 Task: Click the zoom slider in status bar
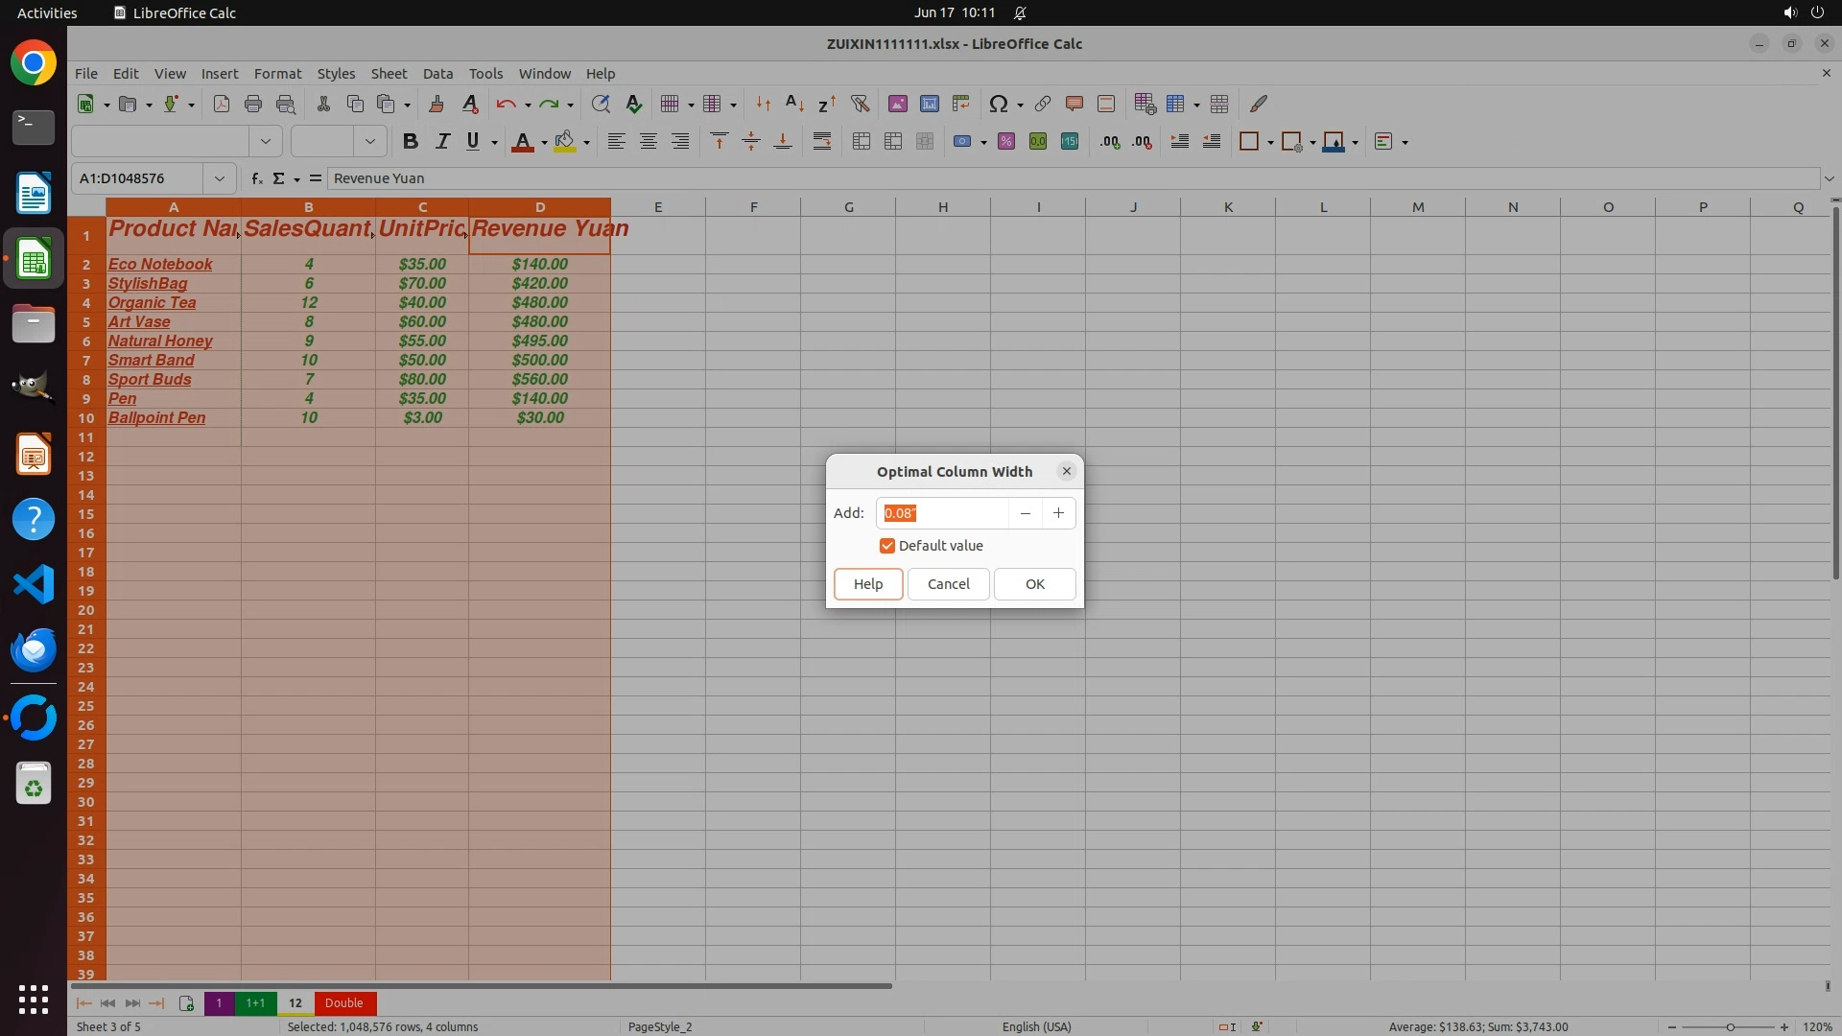pyautogui.click(x=1729, y=1026)
